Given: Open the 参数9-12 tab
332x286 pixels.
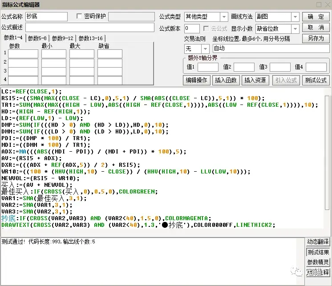Looking at the screenshot, I should coord(62,38).
